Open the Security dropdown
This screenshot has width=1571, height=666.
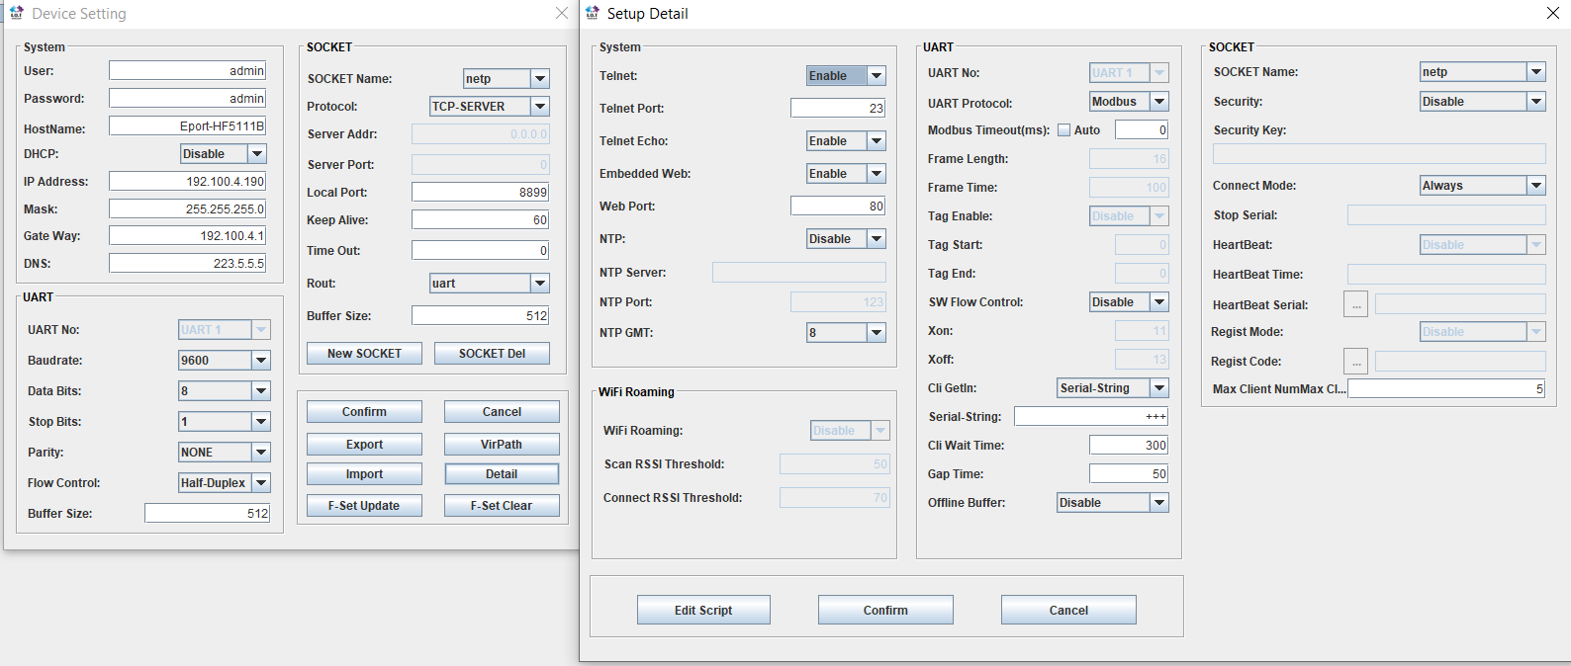(1536, 102)
